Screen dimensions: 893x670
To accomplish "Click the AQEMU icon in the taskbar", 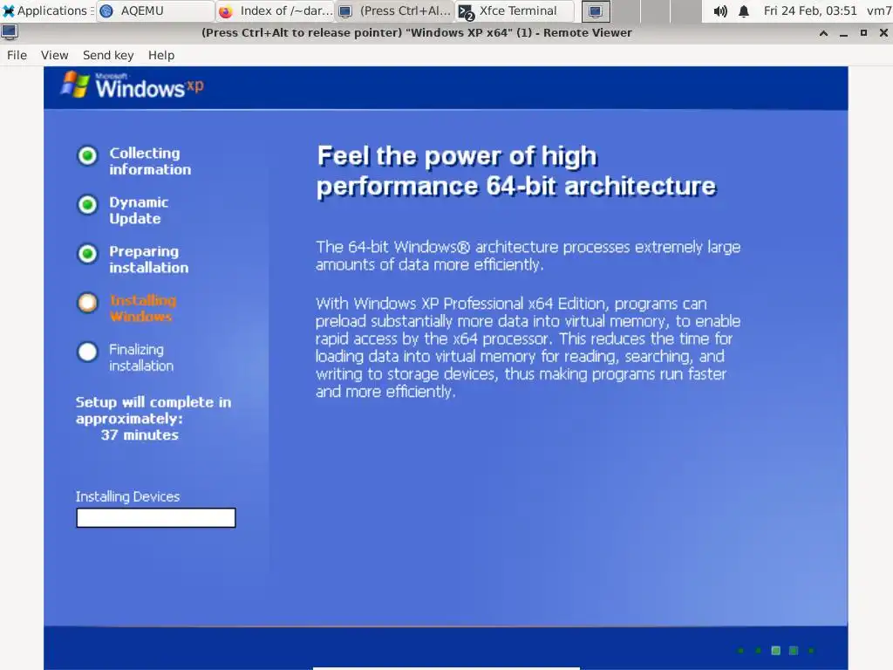I will click(x=106, y=10).
